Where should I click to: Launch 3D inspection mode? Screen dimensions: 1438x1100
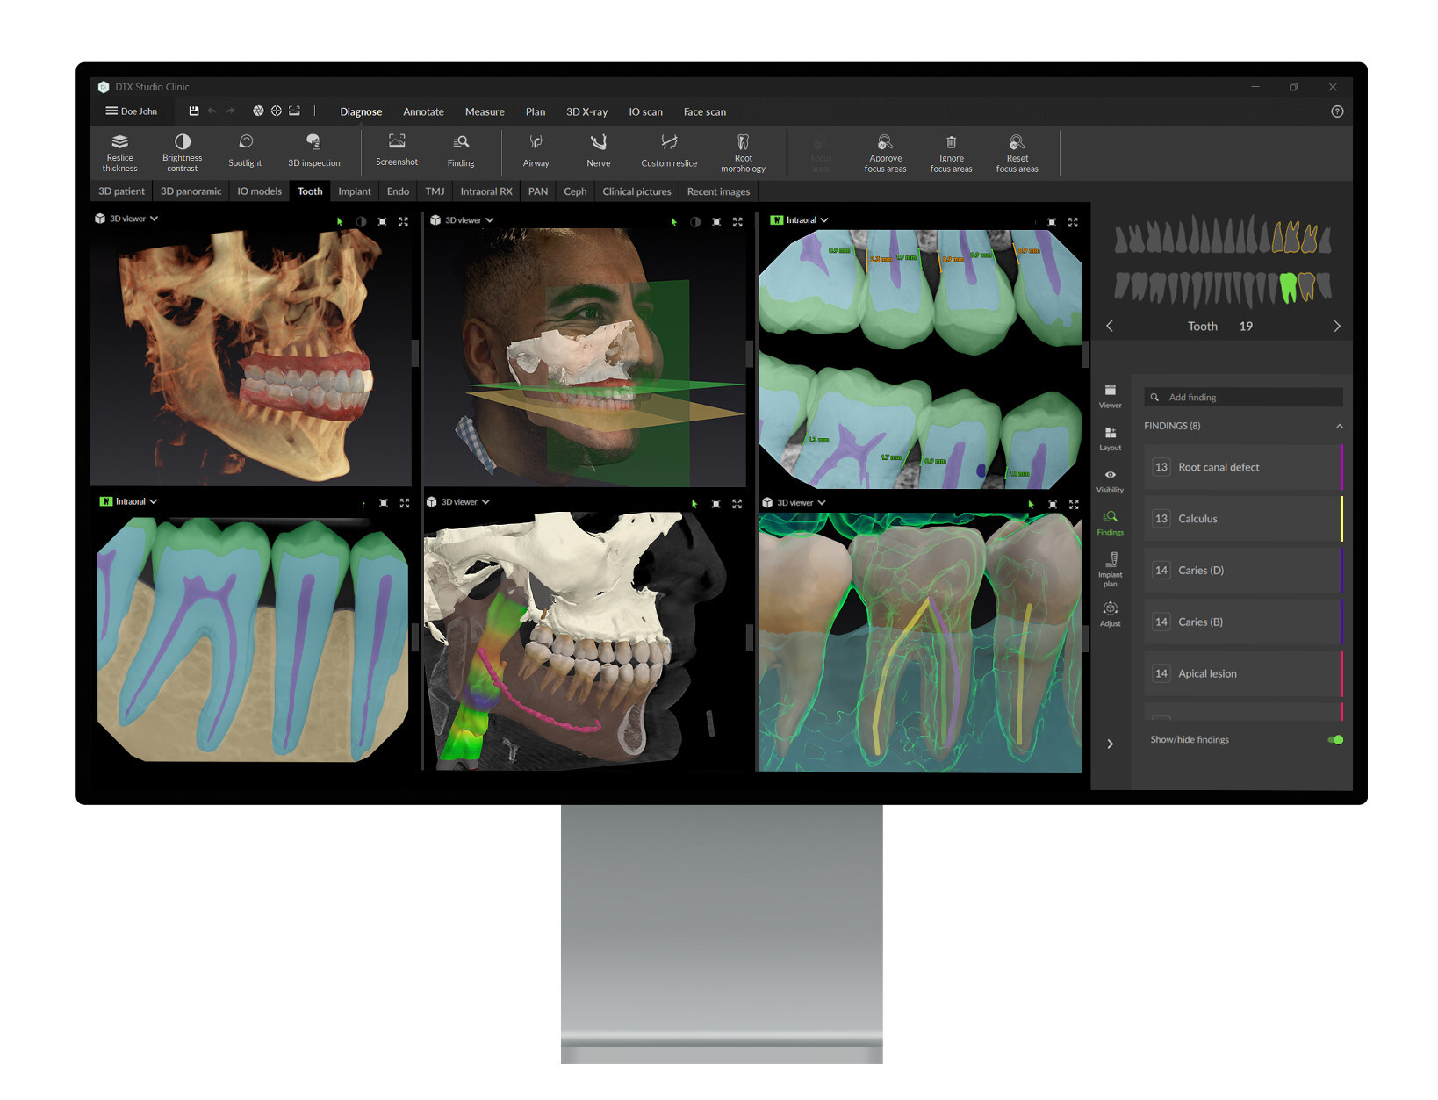click(x=313, y=152)
